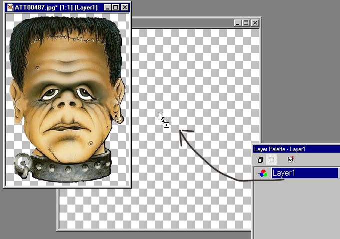This screenshot has height=239, width=340.
Task: Minimize the ATT00487.jpg image window
Action: point(107,7)
